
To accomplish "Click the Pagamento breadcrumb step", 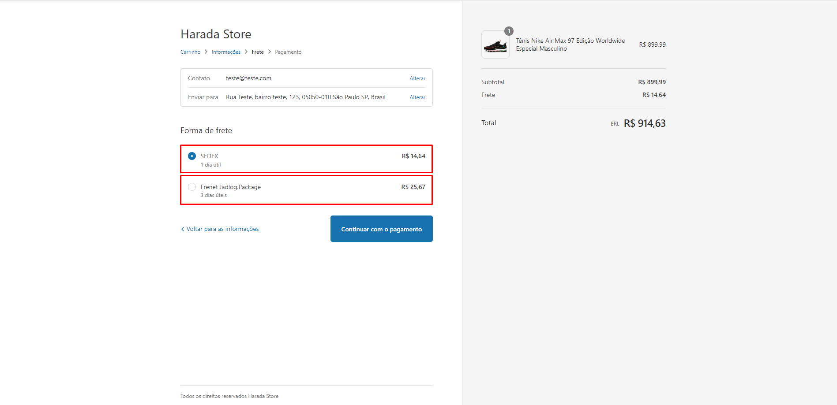I will coord(288,52).
